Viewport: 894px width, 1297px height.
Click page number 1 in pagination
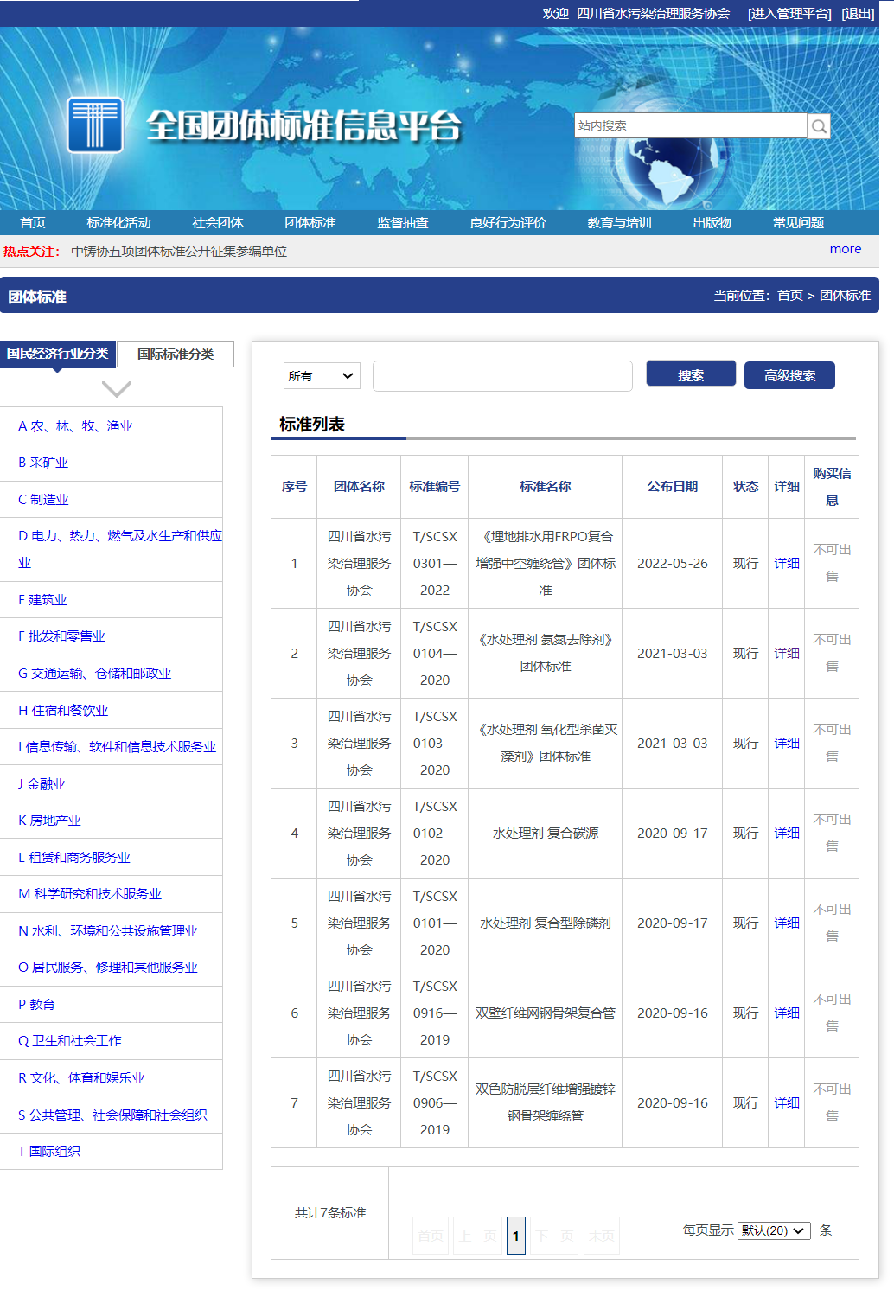pyautogui.click(x=516, y=1236)
